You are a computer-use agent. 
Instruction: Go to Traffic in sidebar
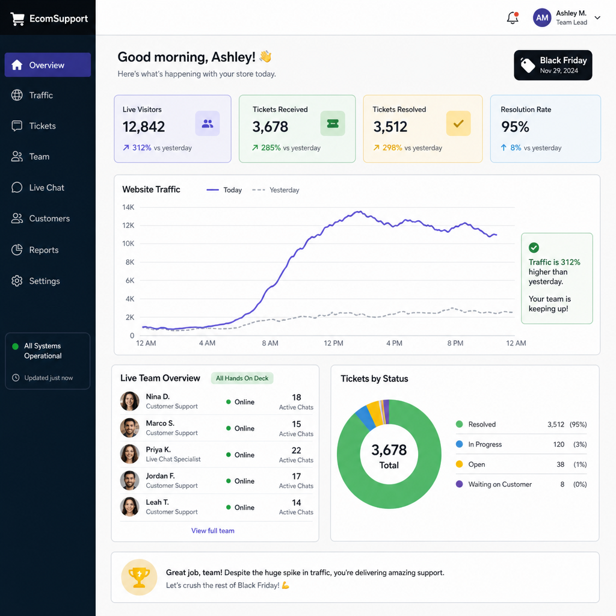(x=48, y=95)
